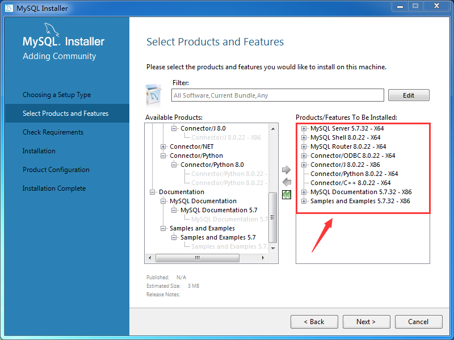The height and width of the screenshot is (340, 454).
Task: Expand MySQL Server 5.7.32 - X64 entry
Action: click(304, 128)
